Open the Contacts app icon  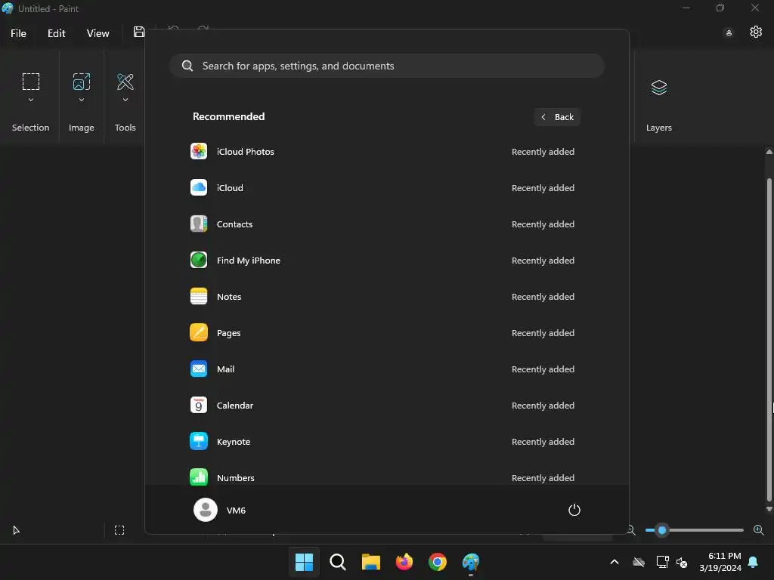(x=199, y=224)
